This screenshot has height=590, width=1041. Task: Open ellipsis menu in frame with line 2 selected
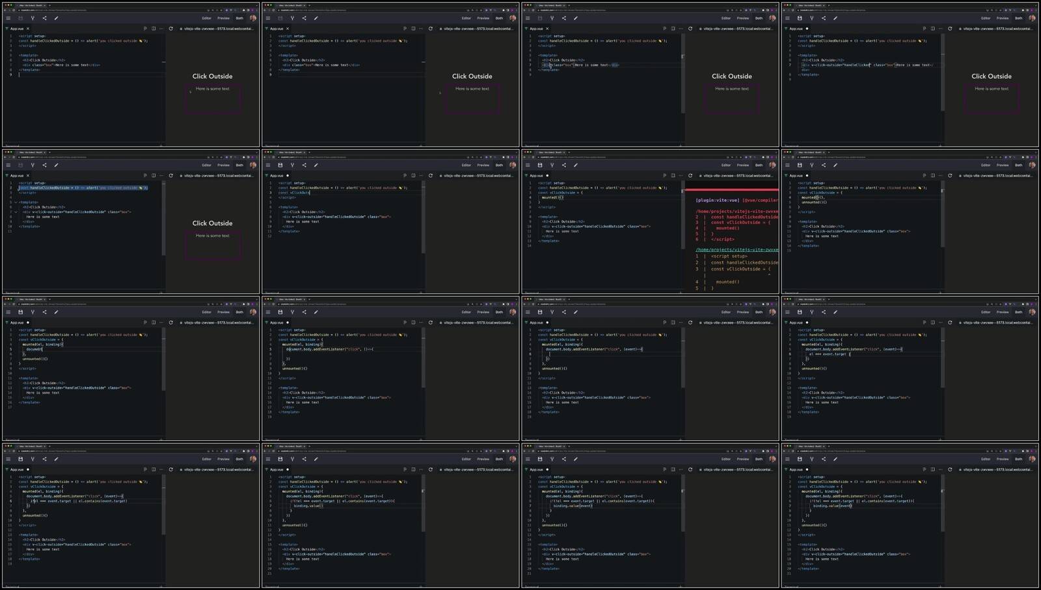(x=161, y=176)
